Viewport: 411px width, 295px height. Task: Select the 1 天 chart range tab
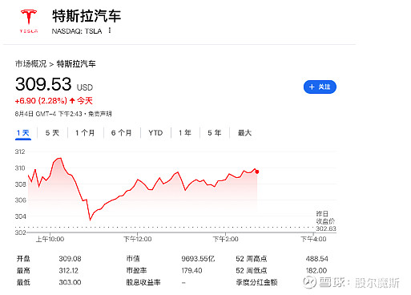23,133
